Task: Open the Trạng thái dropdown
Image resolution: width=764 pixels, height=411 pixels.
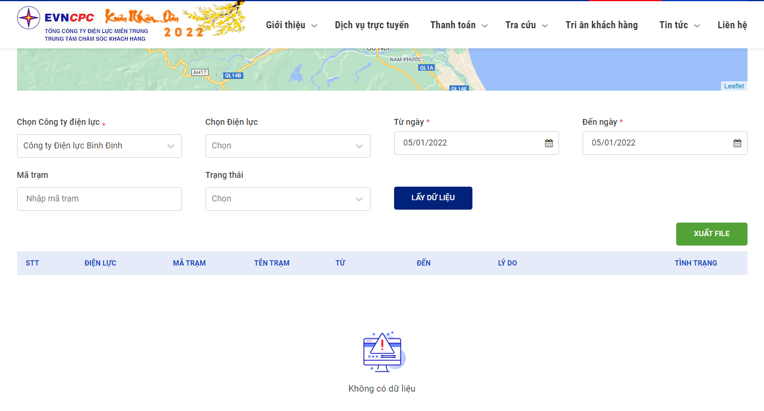Action: tap(288, 199)
